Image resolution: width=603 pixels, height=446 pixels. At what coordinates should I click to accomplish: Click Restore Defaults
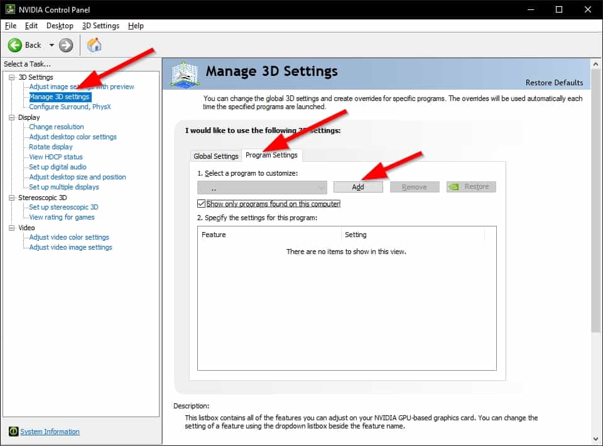point(554,83)
